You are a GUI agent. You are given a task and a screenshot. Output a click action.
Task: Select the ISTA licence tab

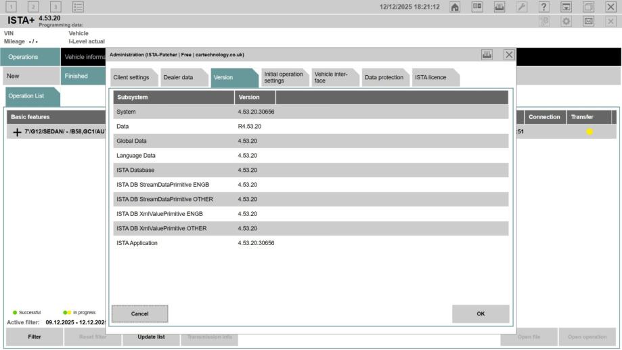point(430,77)
